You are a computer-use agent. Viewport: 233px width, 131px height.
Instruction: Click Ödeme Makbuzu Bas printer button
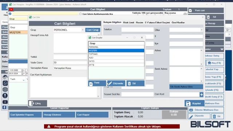click(x=206, y=110)
